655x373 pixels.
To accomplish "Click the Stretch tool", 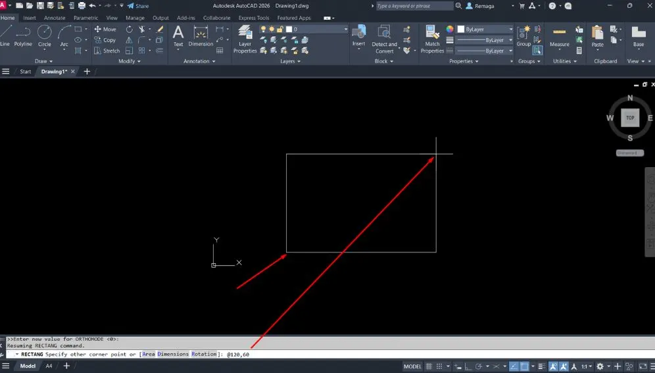I will [107, 51].
